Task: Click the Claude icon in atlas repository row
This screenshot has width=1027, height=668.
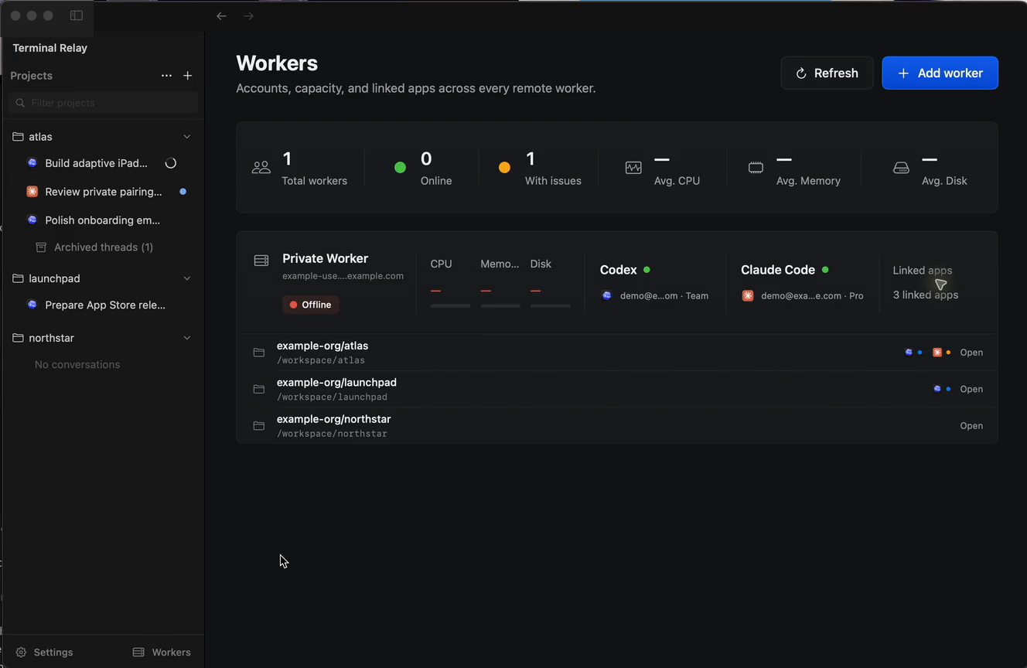Action: coord(937,353)
